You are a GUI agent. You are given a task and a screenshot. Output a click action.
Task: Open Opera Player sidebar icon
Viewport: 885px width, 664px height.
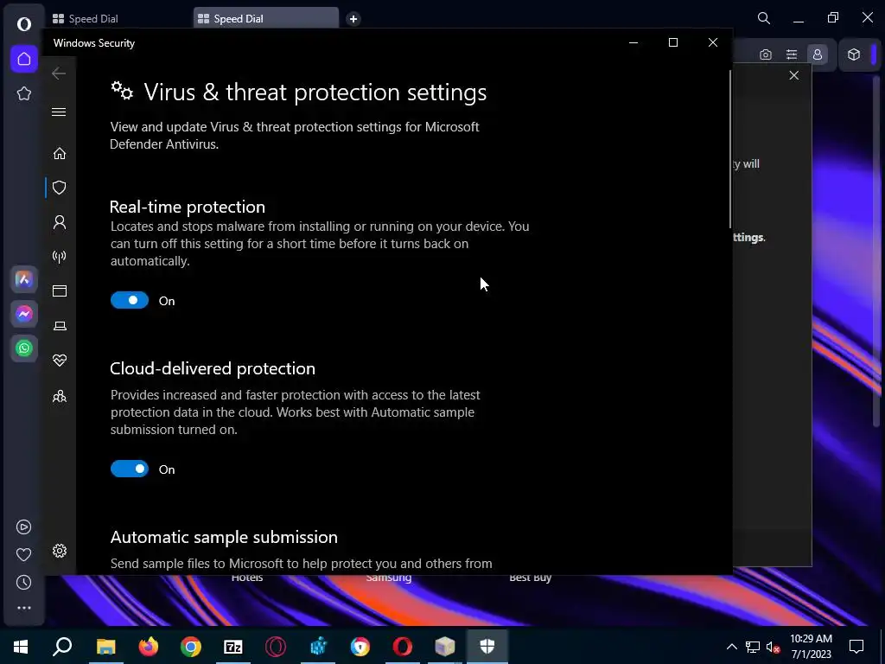coord(23,527)
